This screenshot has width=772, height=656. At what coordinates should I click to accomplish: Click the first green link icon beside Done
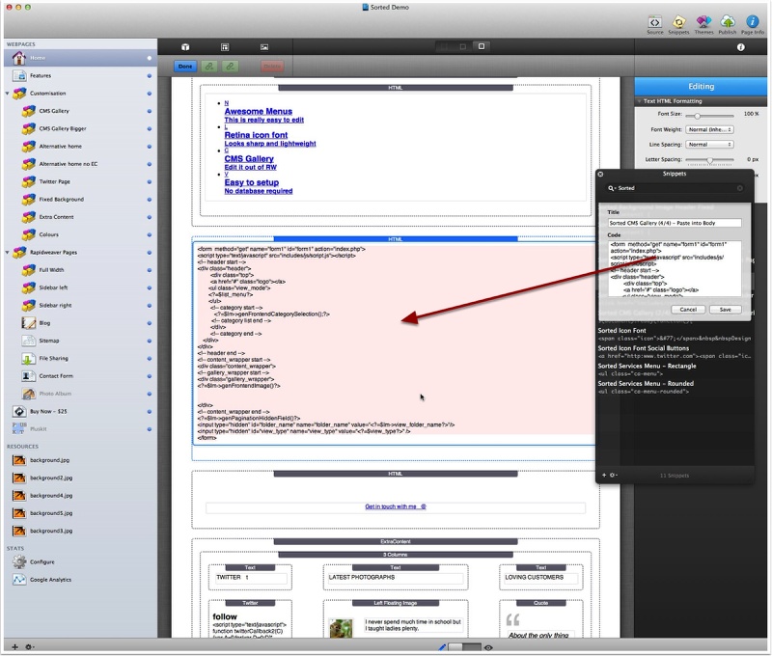pyautogui.click(x=208, y=67)
